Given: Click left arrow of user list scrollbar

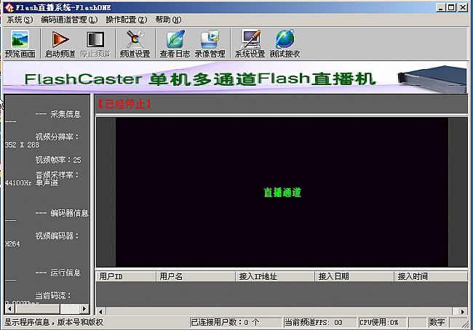Looking at the screenshot, I should [x=100, y=312].
